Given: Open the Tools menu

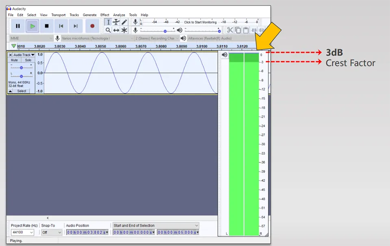Looking at the screenshot, I should [133, 15].
